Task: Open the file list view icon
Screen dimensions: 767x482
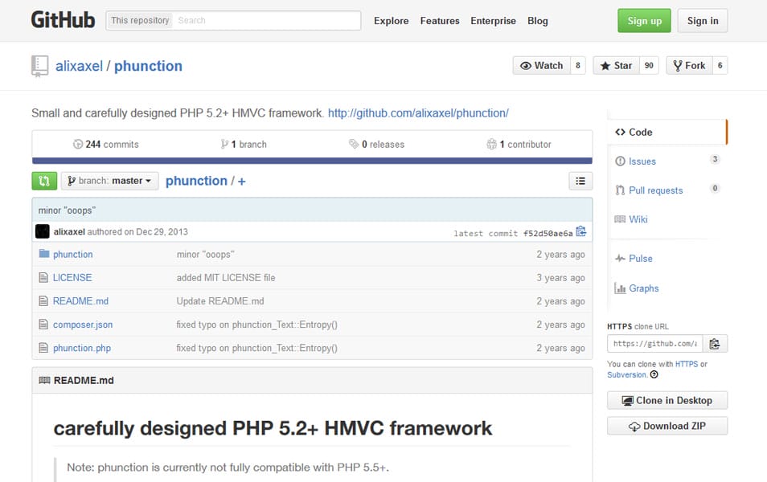Action: [x=580, y=181]
